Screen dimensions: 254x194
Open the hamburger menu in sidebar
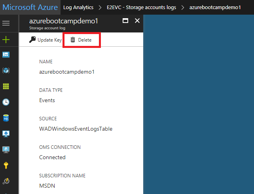coord(6,23)
